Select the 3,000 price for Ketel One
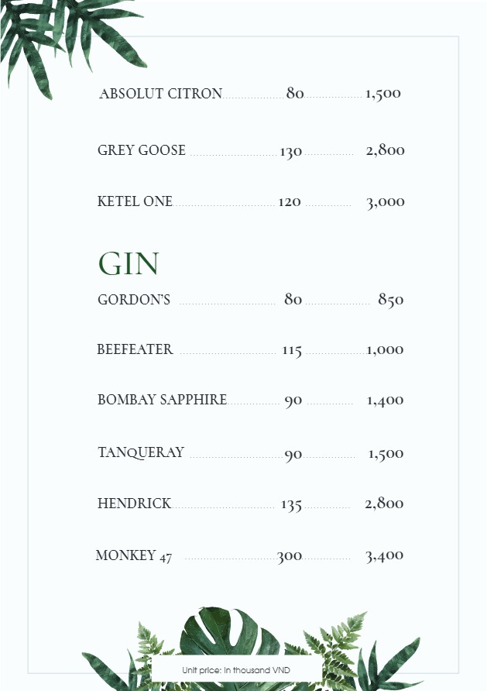 pyautogui.click(x=385, y=202)
